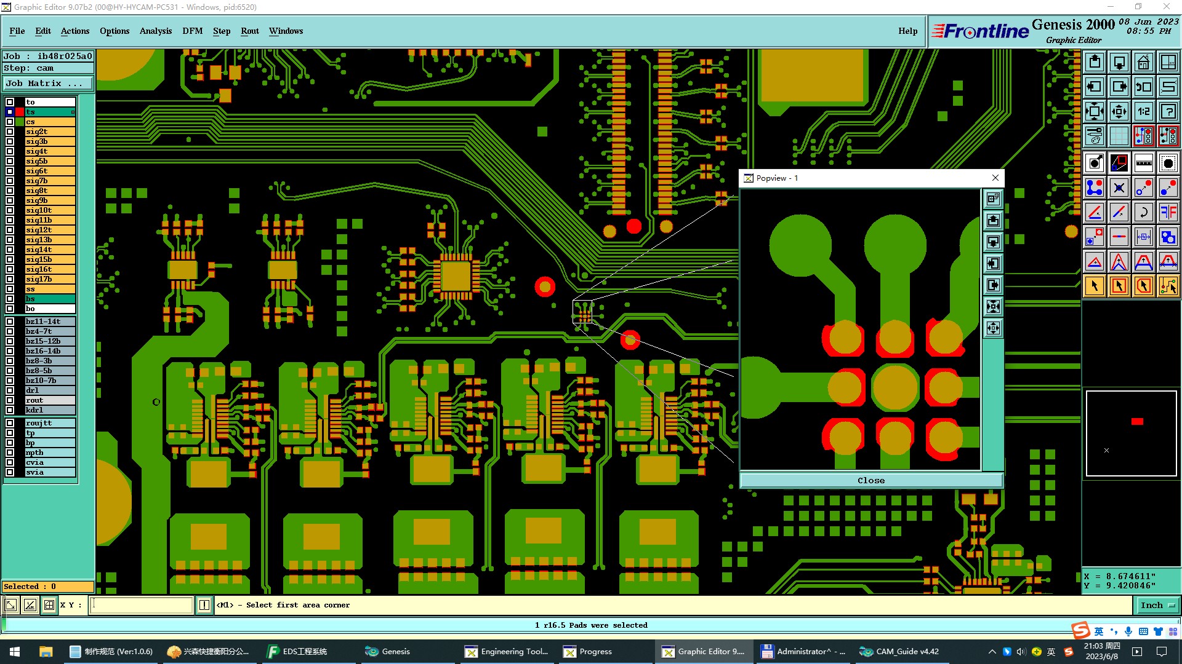
Task: Click the red ts layer color swatch
Action: pos(20,112)
